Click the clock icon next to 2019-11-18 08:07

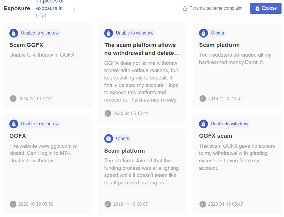click(108, 204)
